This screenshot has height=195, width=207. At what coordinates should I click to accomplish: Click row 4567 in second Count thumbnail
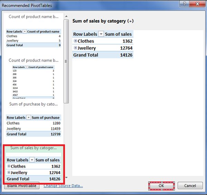[x=33, y=95]
